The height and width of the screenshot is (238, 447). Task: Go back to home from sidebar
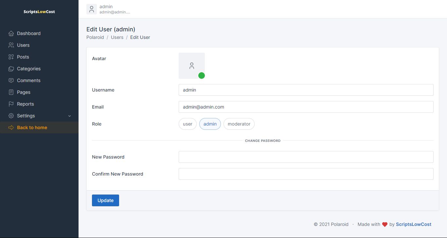point(32,127)
